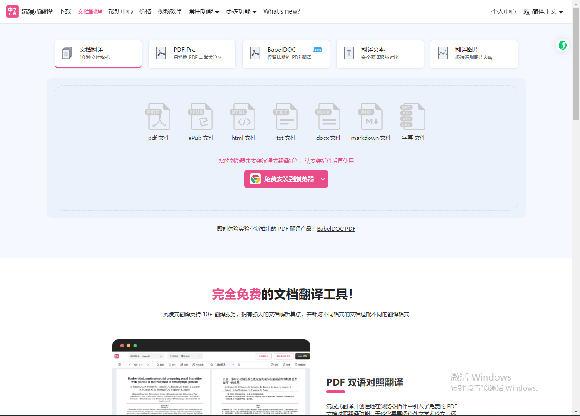The height and width of the screenshot is (416, 580).
Task: Choose the docx 文件 file icon
Action: [x=328, y=116]
